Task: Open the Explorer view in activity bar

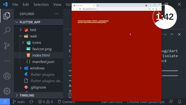Action: 7,15
